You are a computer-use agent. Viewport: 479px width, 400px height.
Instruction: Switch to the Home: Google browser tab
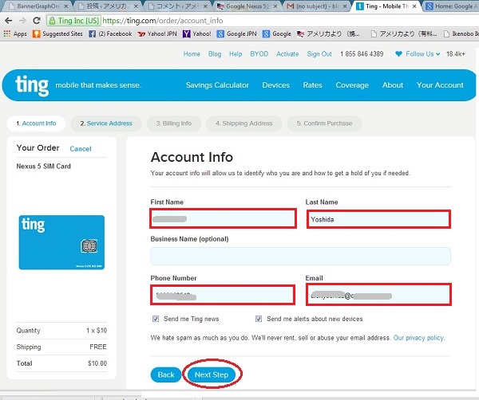451,6
